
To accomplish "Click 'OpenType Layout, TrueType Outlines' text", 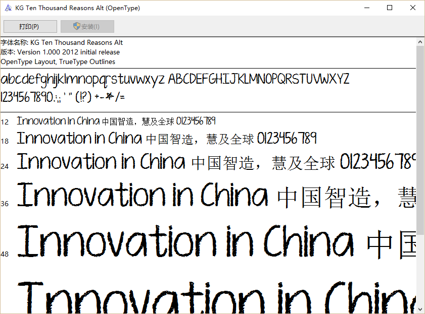I will pos(58,61).
